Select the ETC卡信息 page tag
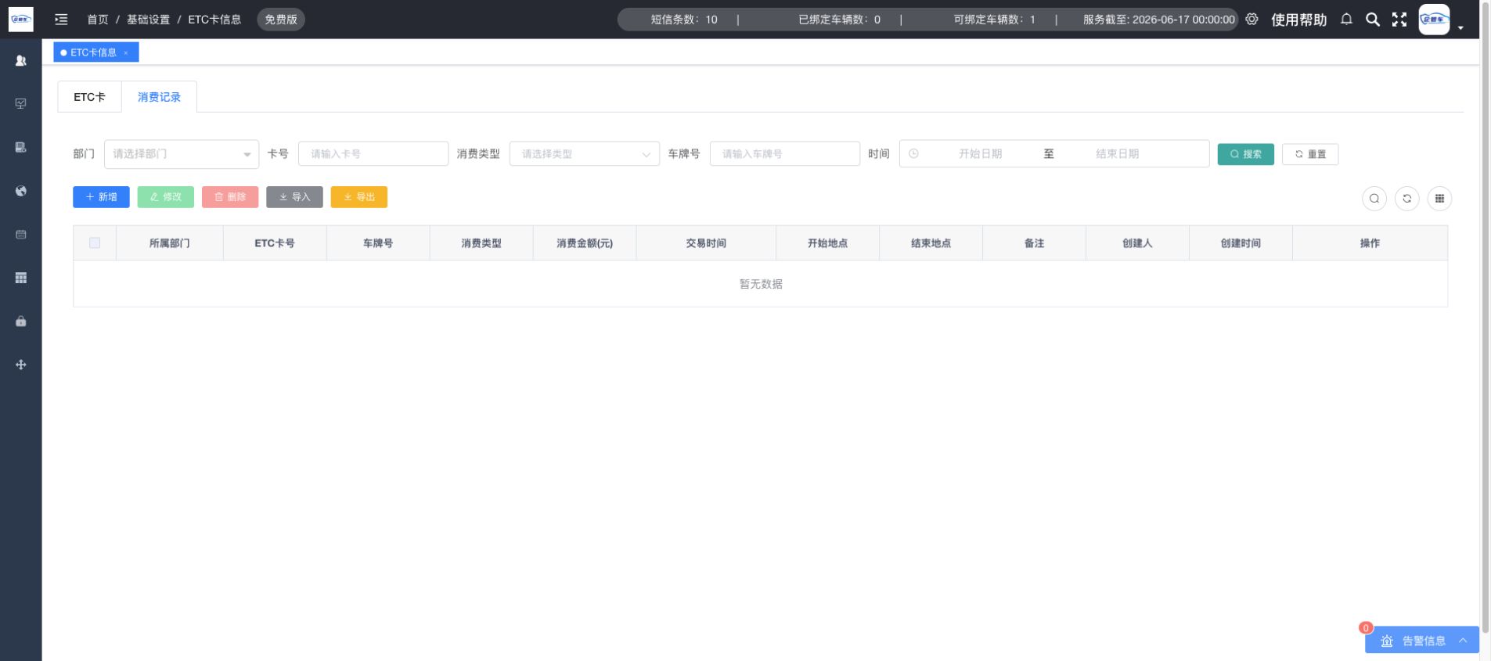1491x661 pixels. point(96,52)
